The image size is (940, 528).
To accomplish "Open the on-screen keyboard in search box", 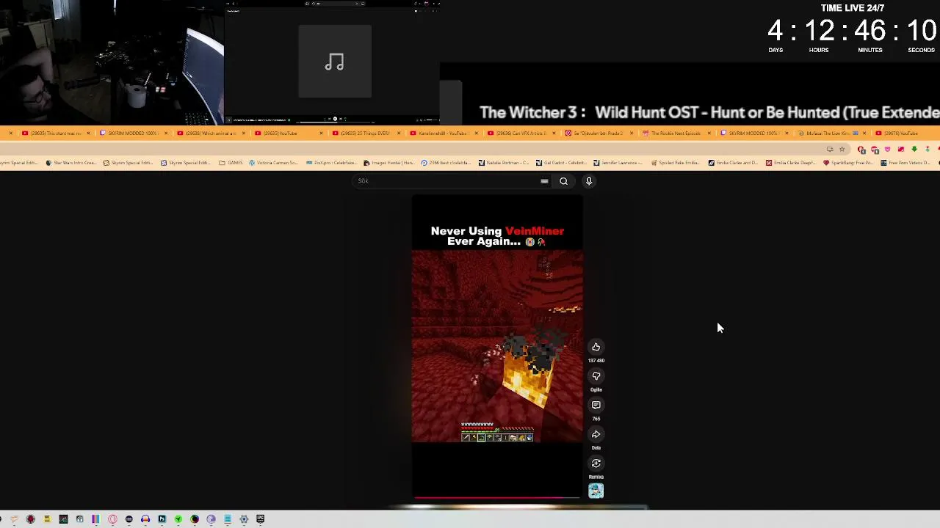I will tap(544, 181).
